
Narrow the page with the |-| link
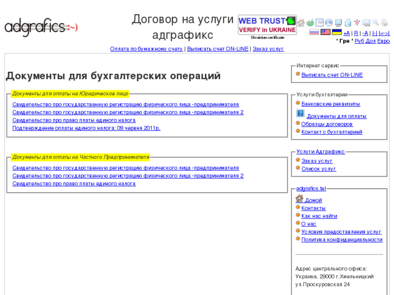click(374, 33)
